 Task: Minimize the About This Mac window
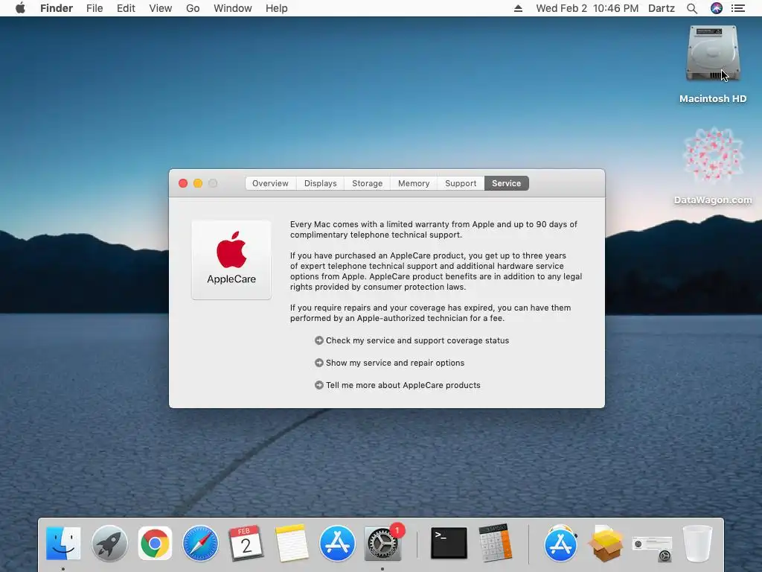[x=198, y=183]
